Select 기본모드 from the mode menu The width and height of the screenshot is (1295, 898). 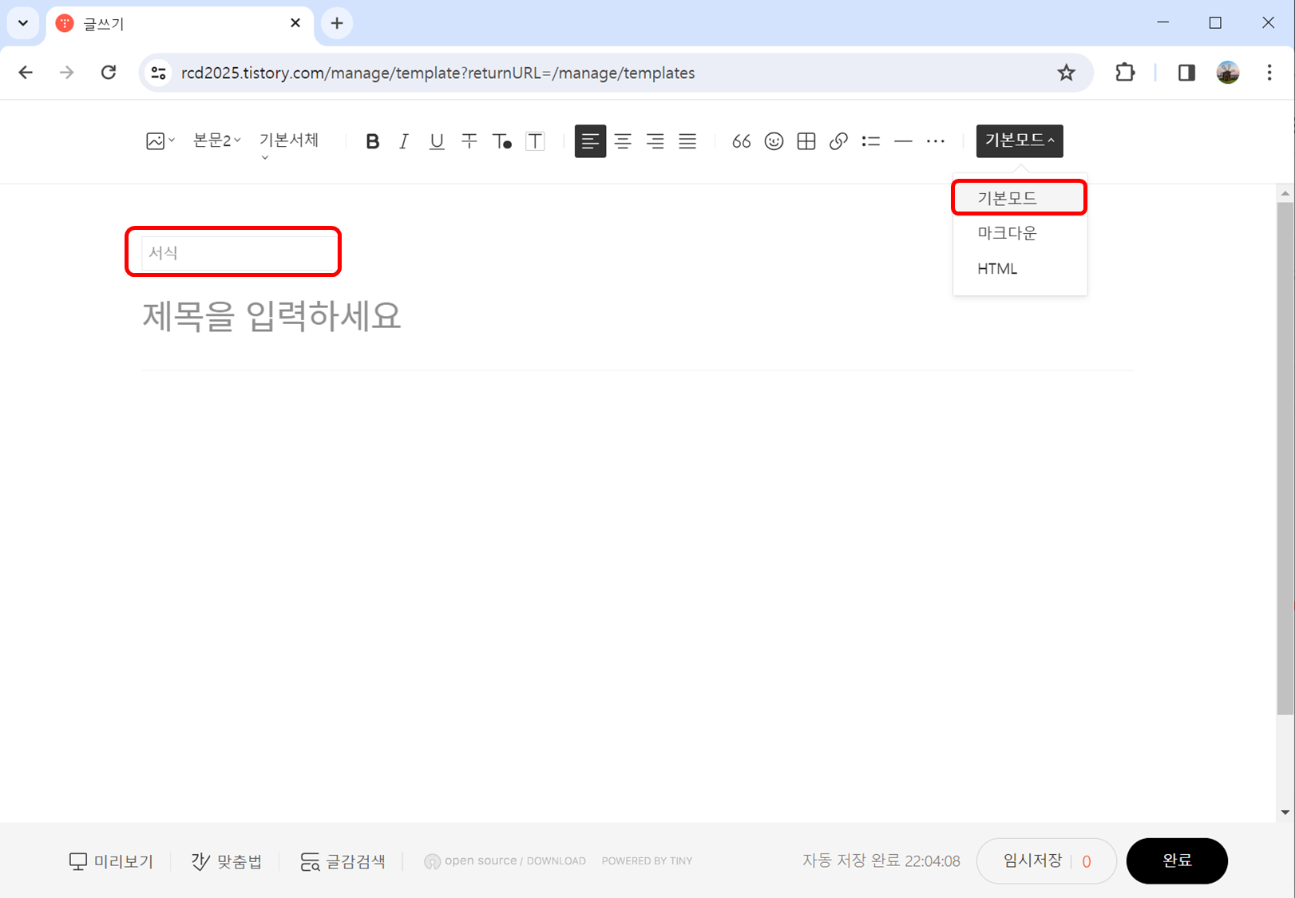click(1020, 198)
